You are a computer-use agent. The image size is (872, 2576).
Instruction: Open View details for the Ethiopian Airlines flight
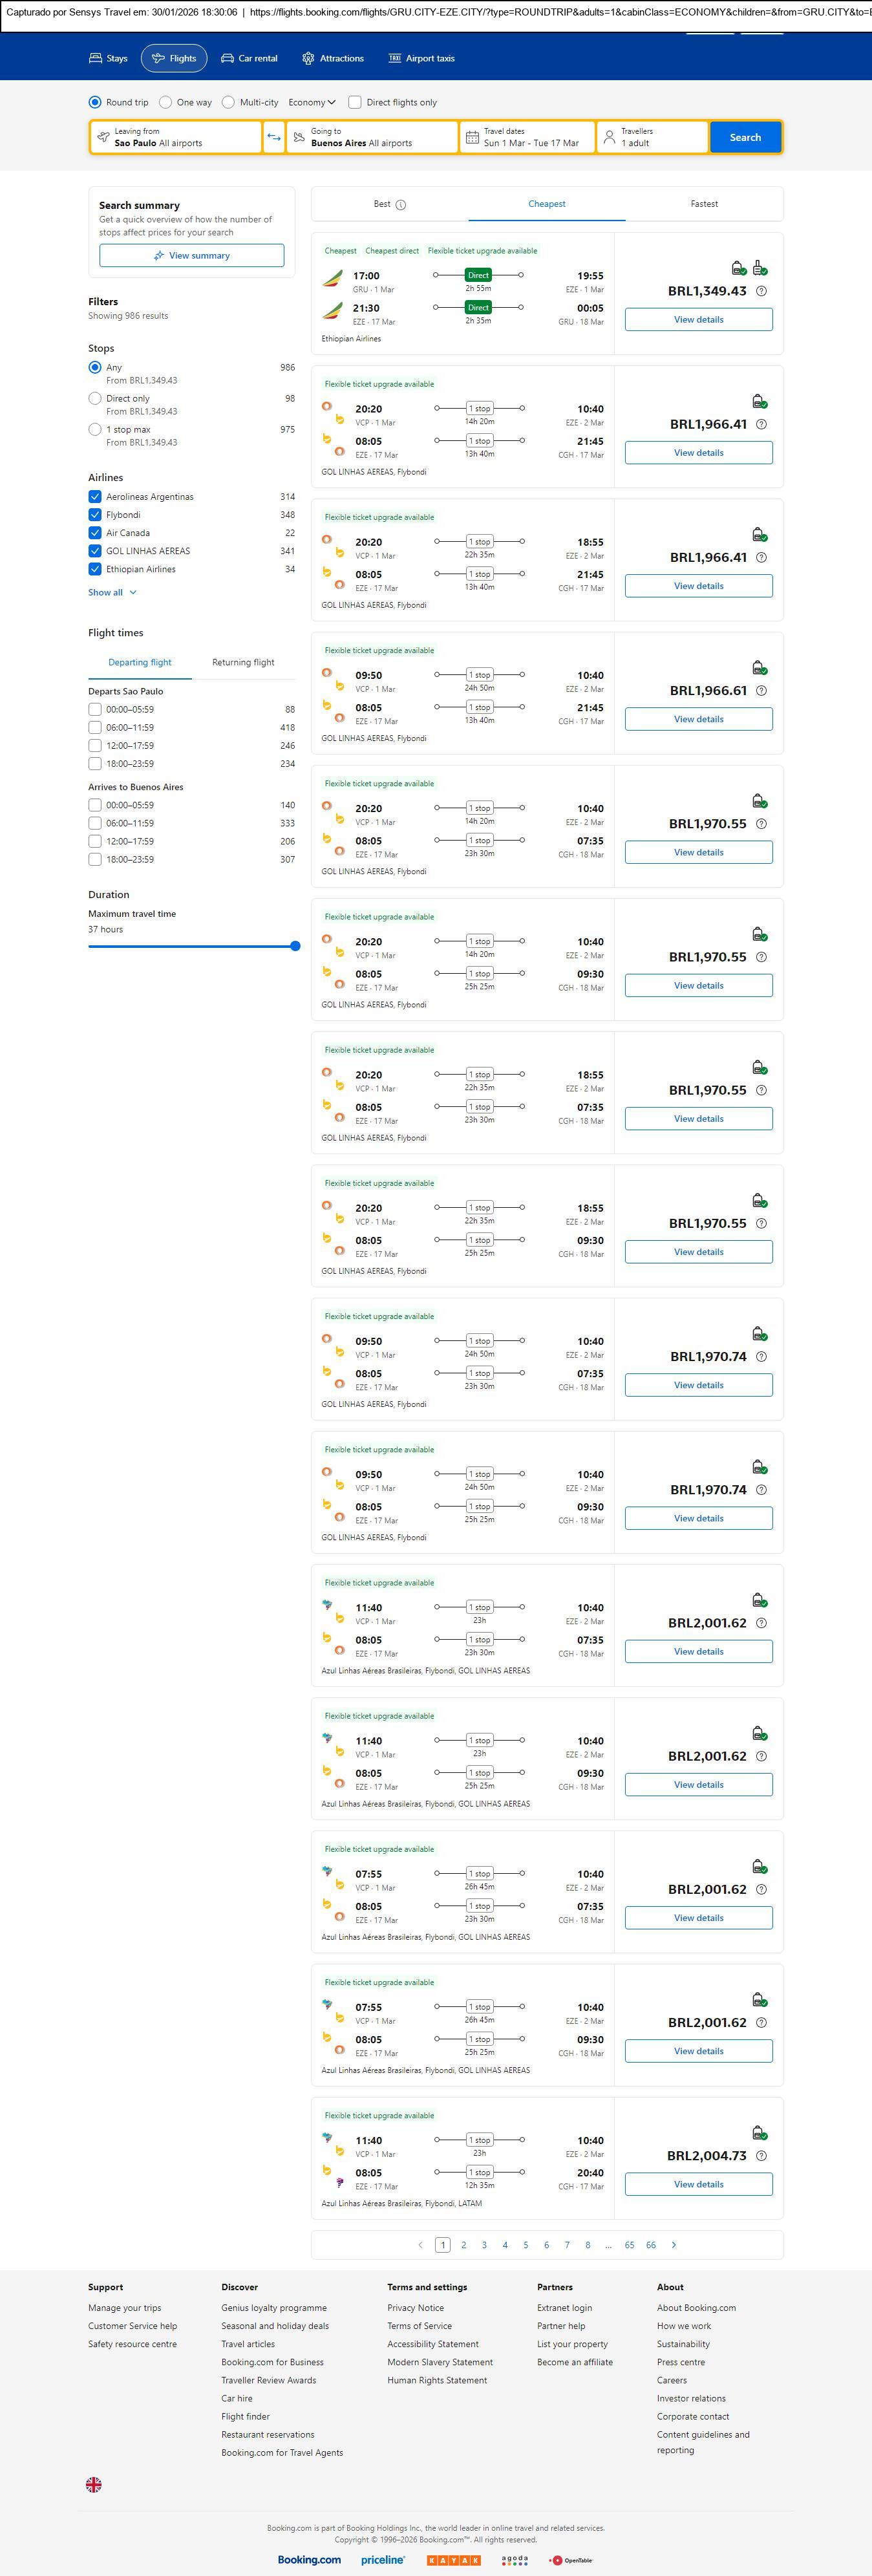coord(698,320)
